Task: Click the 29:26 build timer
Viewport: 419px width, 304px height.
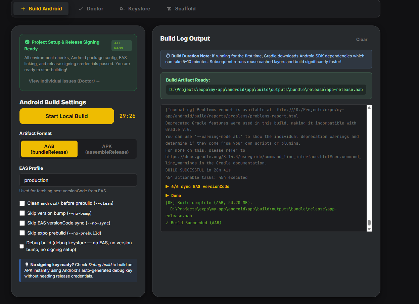Action: [128, 116]
